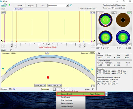Click Axial Tear Layer Mode label
Image resolution: width=133 pixels, height=109 pixels.
pyautogui.click(x=48, y=47)
